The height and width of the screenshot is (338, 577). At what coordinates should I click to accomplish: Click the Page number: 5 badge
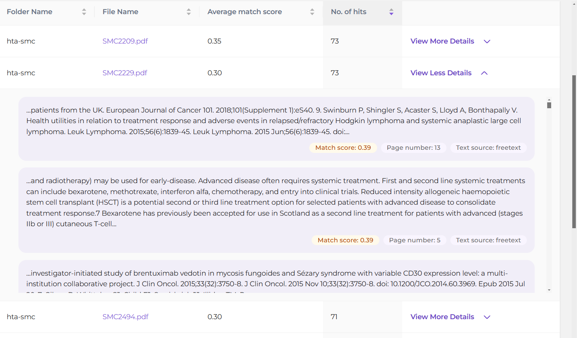(x=414, y=240)
